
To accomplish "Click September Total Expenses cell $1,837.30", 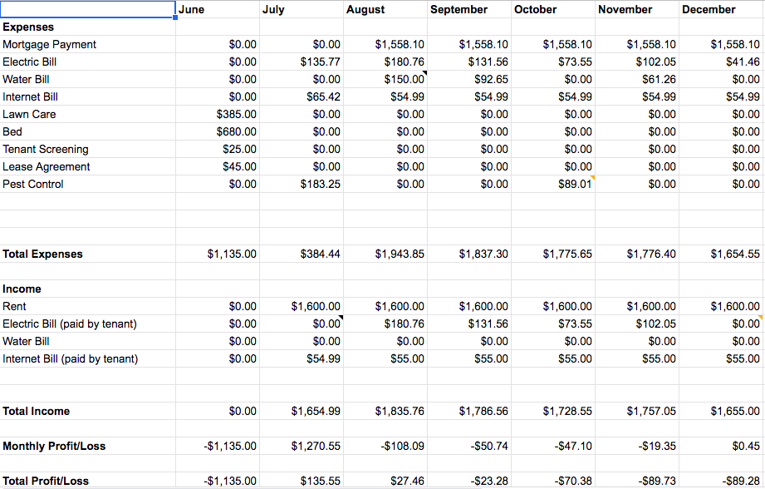I will pos(469,254).
